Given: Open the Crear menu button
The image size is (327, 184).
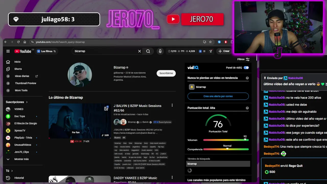Looking at the screenshot, I should (224, 51).
